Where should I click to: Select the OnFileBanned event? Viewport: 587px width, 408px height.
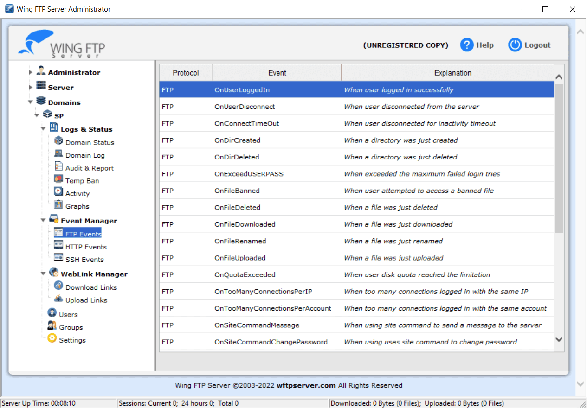coord(357,191)
